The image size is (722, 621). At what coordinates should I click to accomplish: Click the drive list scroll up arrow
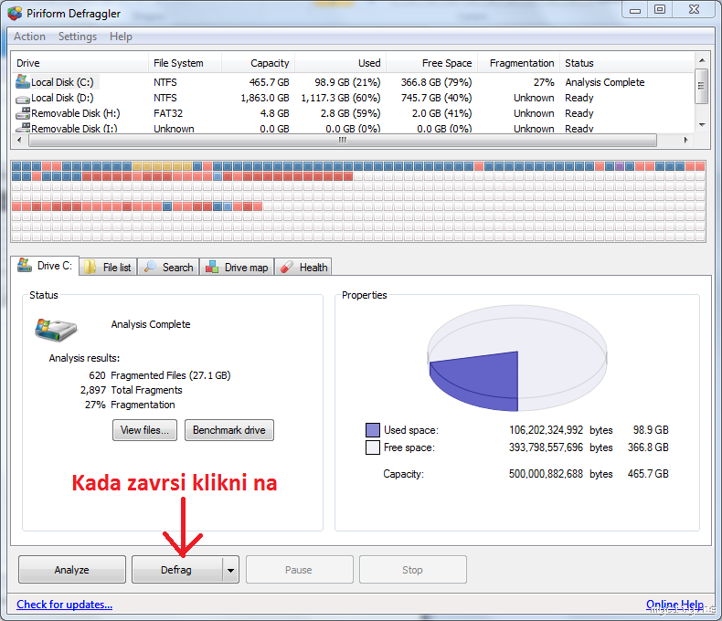point(702,60)
